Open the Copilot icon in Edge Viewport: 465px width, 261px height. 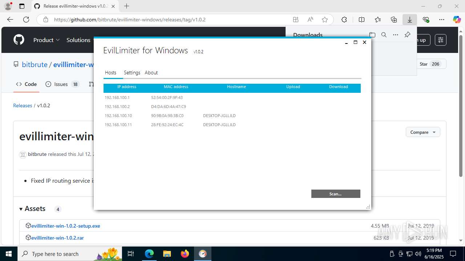(x=457, y=20)
